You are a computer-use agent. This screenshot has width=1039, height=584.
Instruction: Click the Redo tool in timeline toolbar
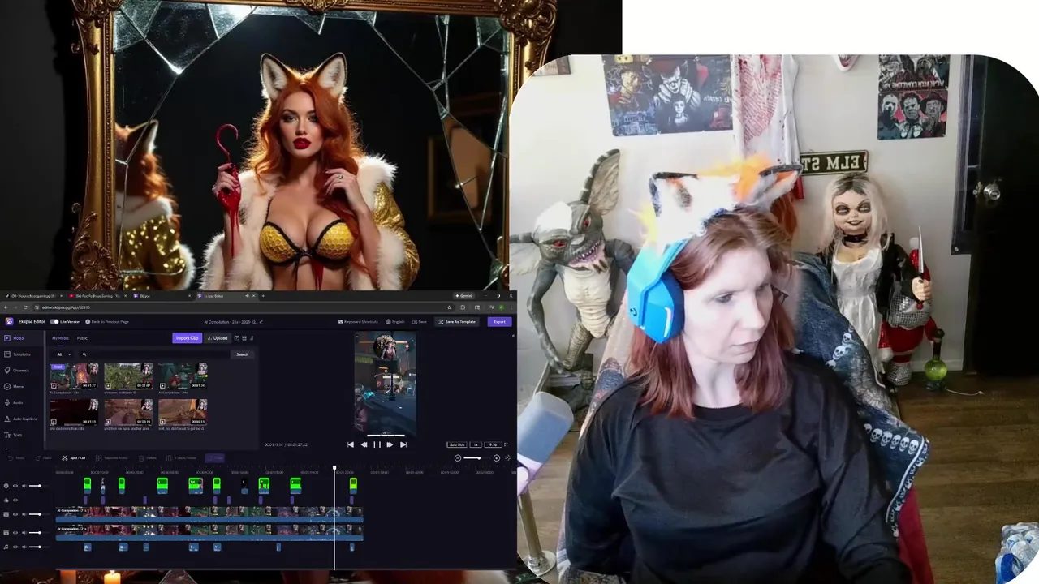43,458
